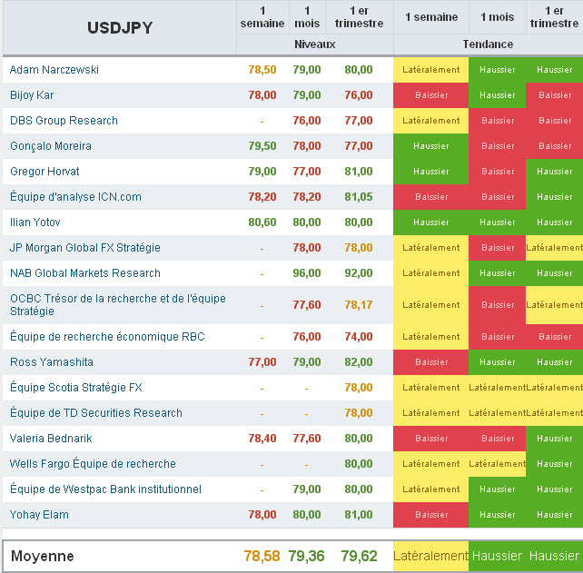Click the Tendance column group header
This screenshot has width=583, height=573.
(488, 44)
